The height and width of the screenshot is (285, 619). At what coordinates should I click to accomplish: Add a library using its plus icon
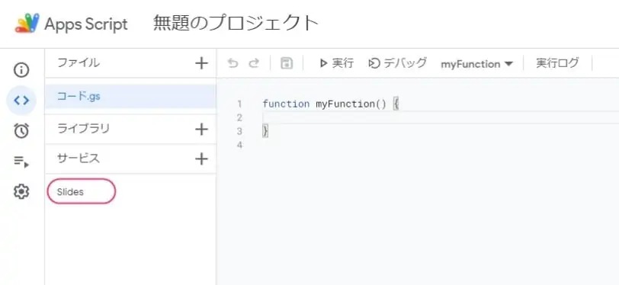pyautogui.click(x=202, y=129)
